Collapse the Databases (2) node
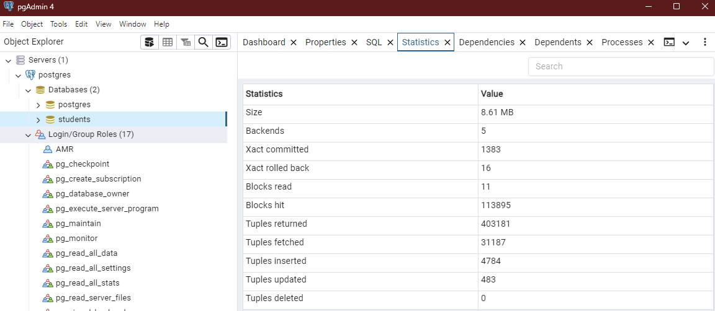 point(29,90)
